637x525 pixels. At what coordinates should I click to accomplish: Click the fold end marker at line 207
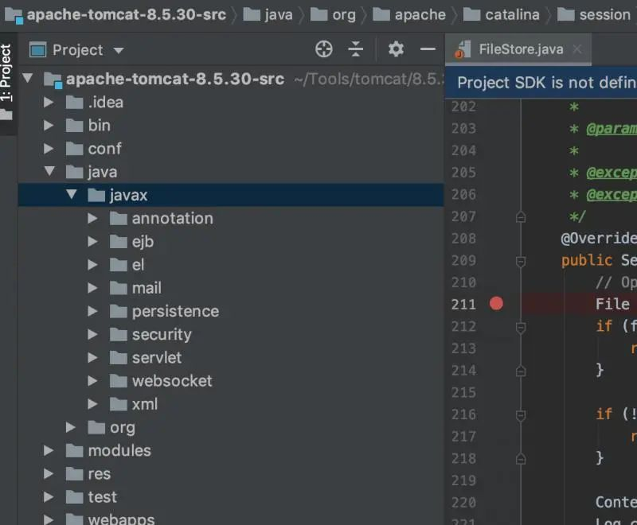(521, 217)
